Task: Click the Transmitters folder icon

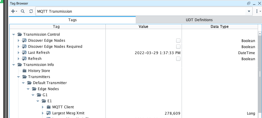Action: (x=24, y=77)
